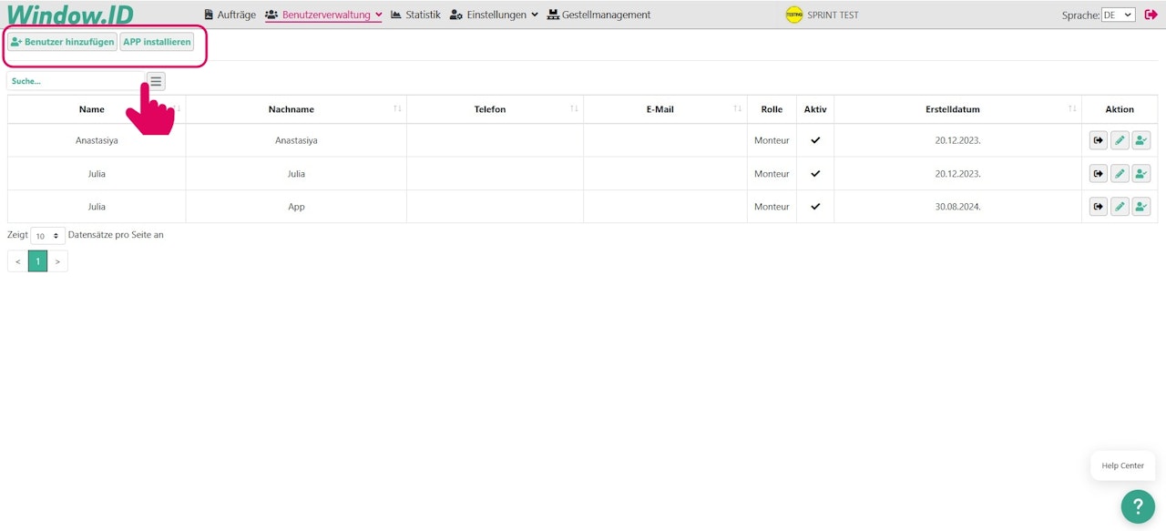The height and width of the screenshot is (531, 1166).
Task: Click Monteur role in Julia App row
Action: (x=772, y=207)
